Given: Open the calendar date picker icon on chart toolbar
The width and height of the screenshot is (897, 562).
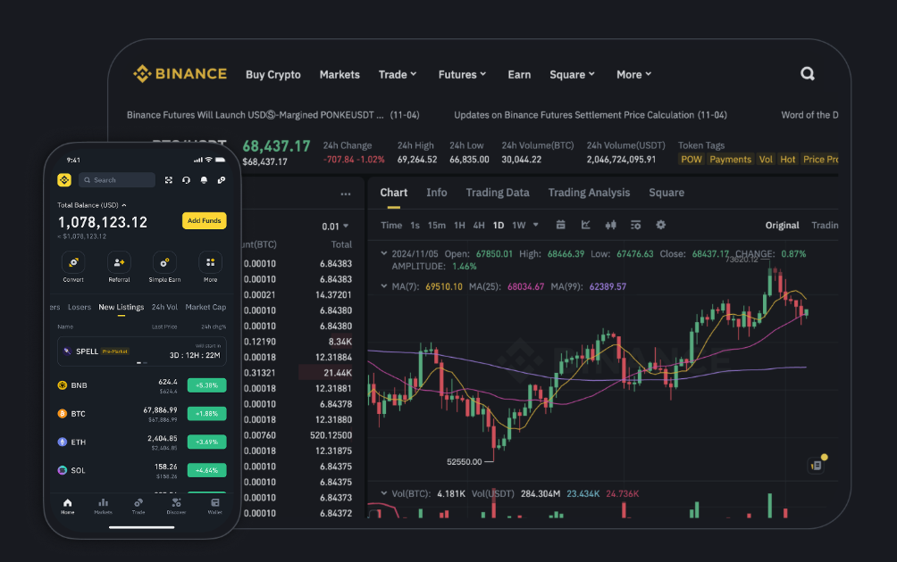Looking at the screenshot, I should (x=560, y=225).
